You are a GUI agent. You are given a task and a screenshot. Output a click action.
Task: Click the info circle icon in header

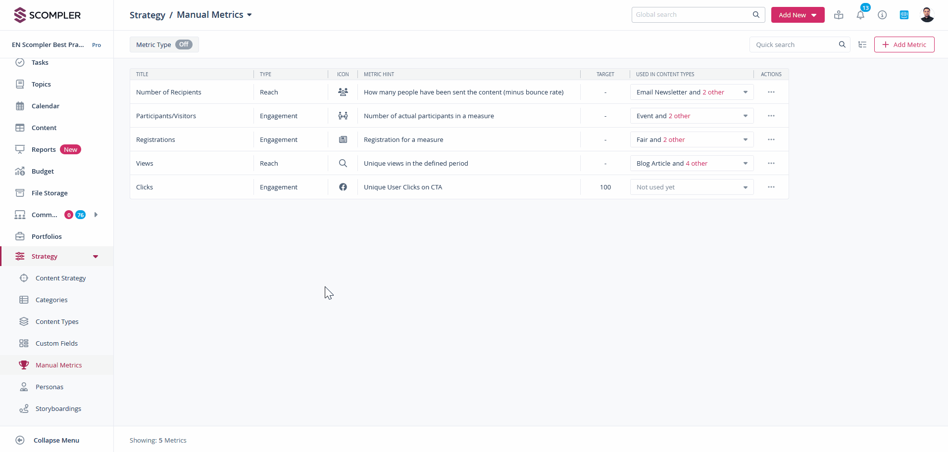882,15
